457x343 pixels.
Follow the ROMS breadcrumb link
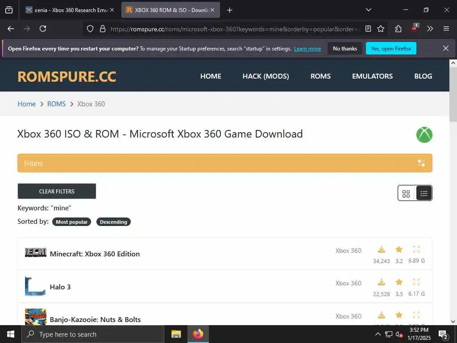[x=56, y=104]
